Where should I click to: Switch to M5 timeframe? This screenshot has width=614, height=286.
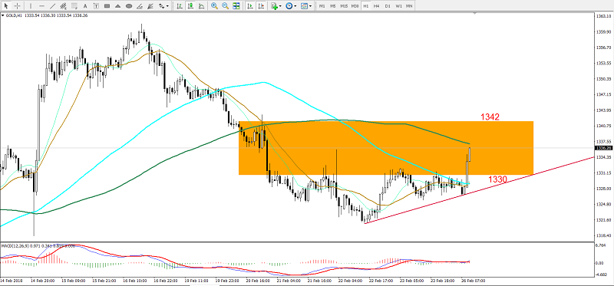[x=333, y=6]
